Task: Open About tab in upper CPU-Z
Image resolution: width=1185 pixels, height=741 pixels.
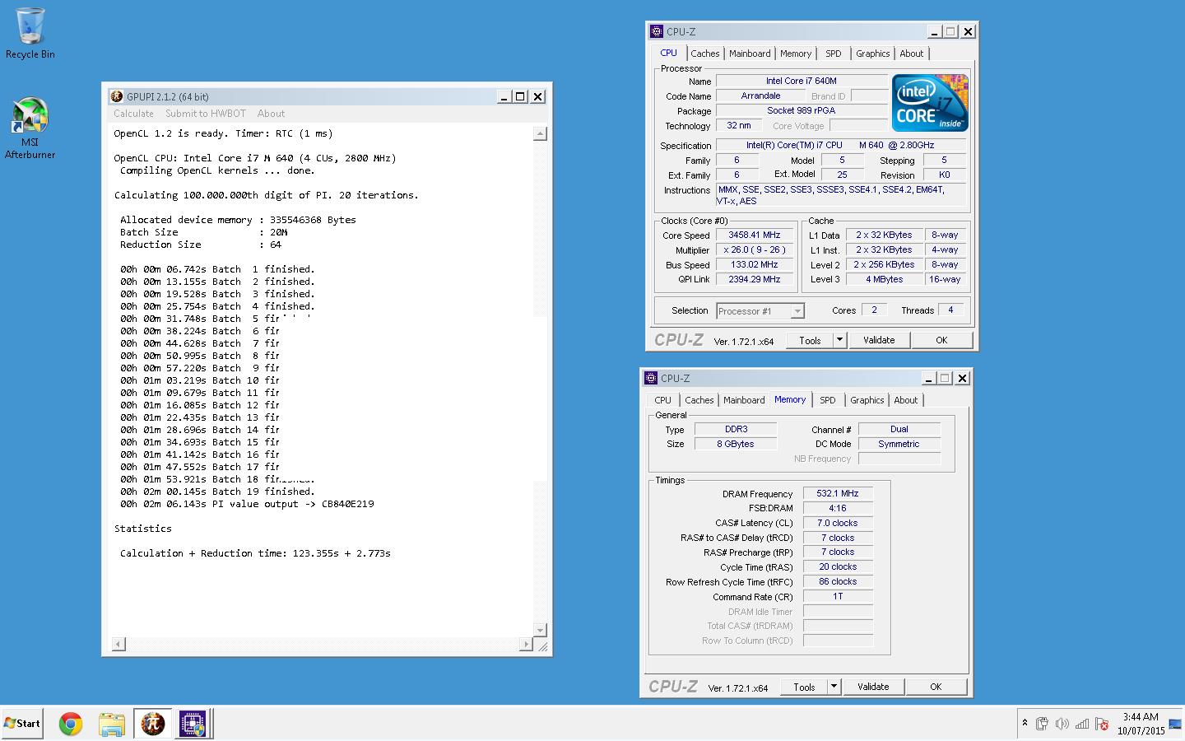Action: (911, 54)
